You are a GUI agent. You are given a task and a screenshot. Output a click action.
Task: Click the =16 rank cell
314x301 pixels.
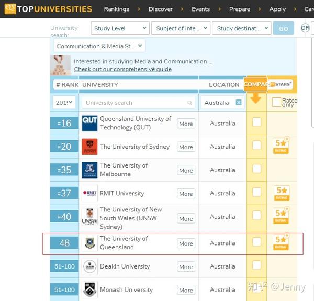64,123
